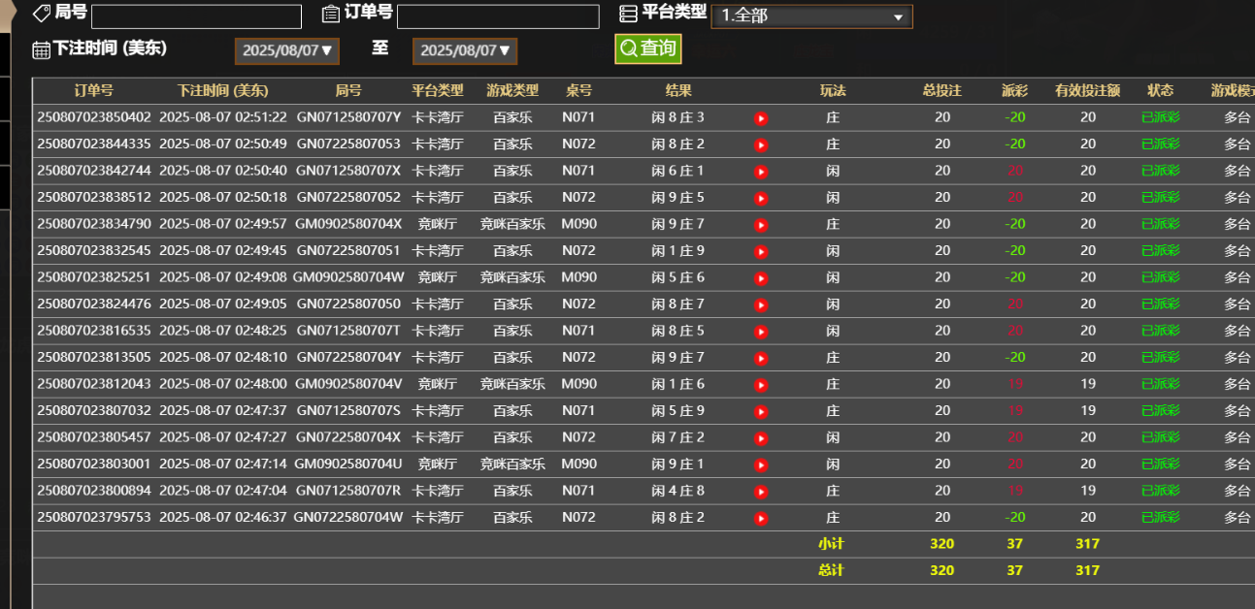Open the 平台类型 dropdown showing 1.全部
The height and width of the screenshot is (609, 1255).
[x=811, y=16]
